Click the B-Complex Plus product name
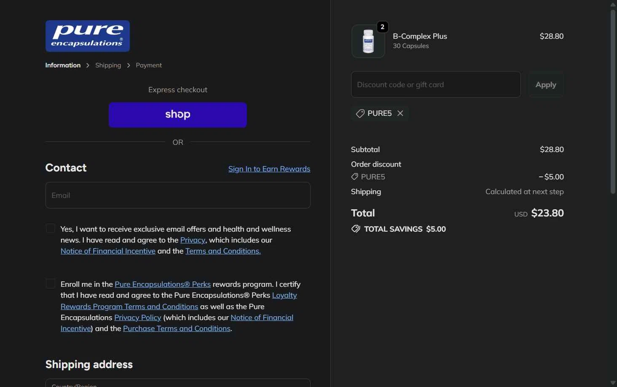The image size is (617, 387). click(x=420, y=36)
